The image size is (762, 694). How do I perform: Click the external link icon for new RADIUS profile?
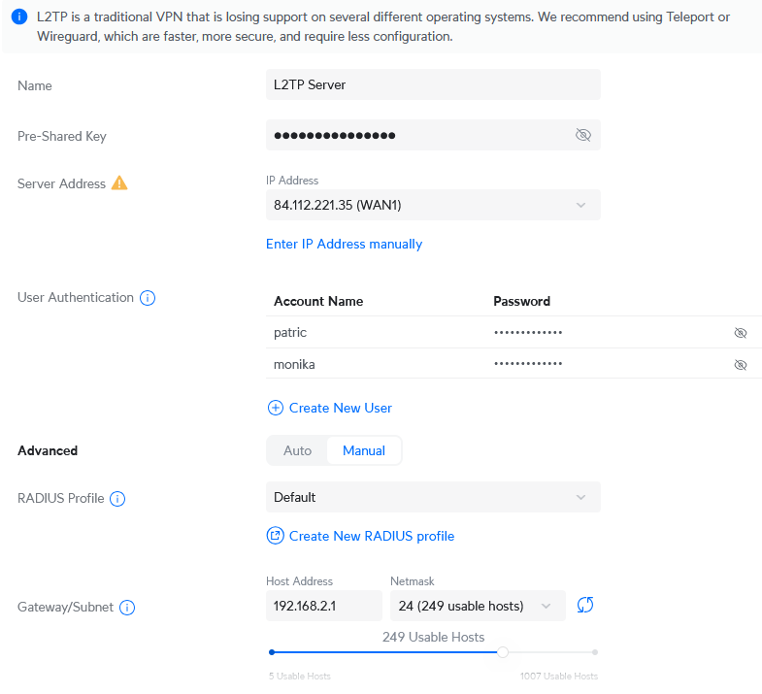click(x=275, y=536)
